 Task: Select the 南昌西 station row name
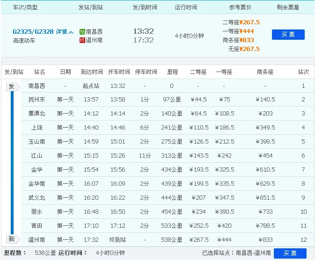37,86
